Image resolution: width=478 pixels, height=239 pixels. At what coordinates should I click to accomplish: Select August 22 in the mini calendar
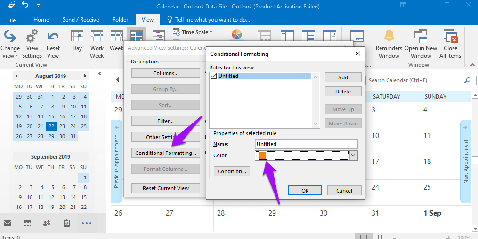coord(51,126)
